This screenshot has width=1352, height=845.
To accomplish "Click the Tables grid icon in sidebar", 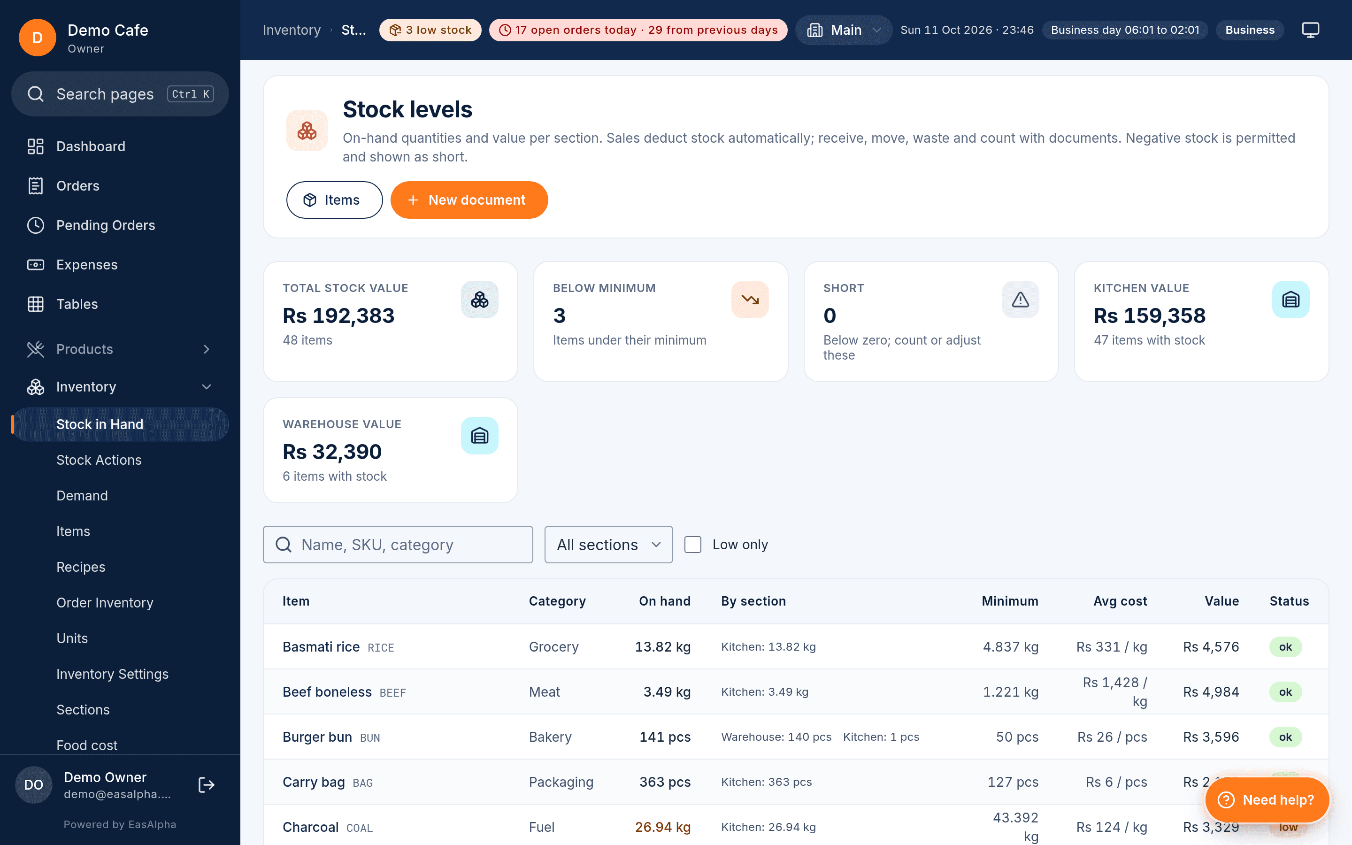I will click(x=36, y=304).
